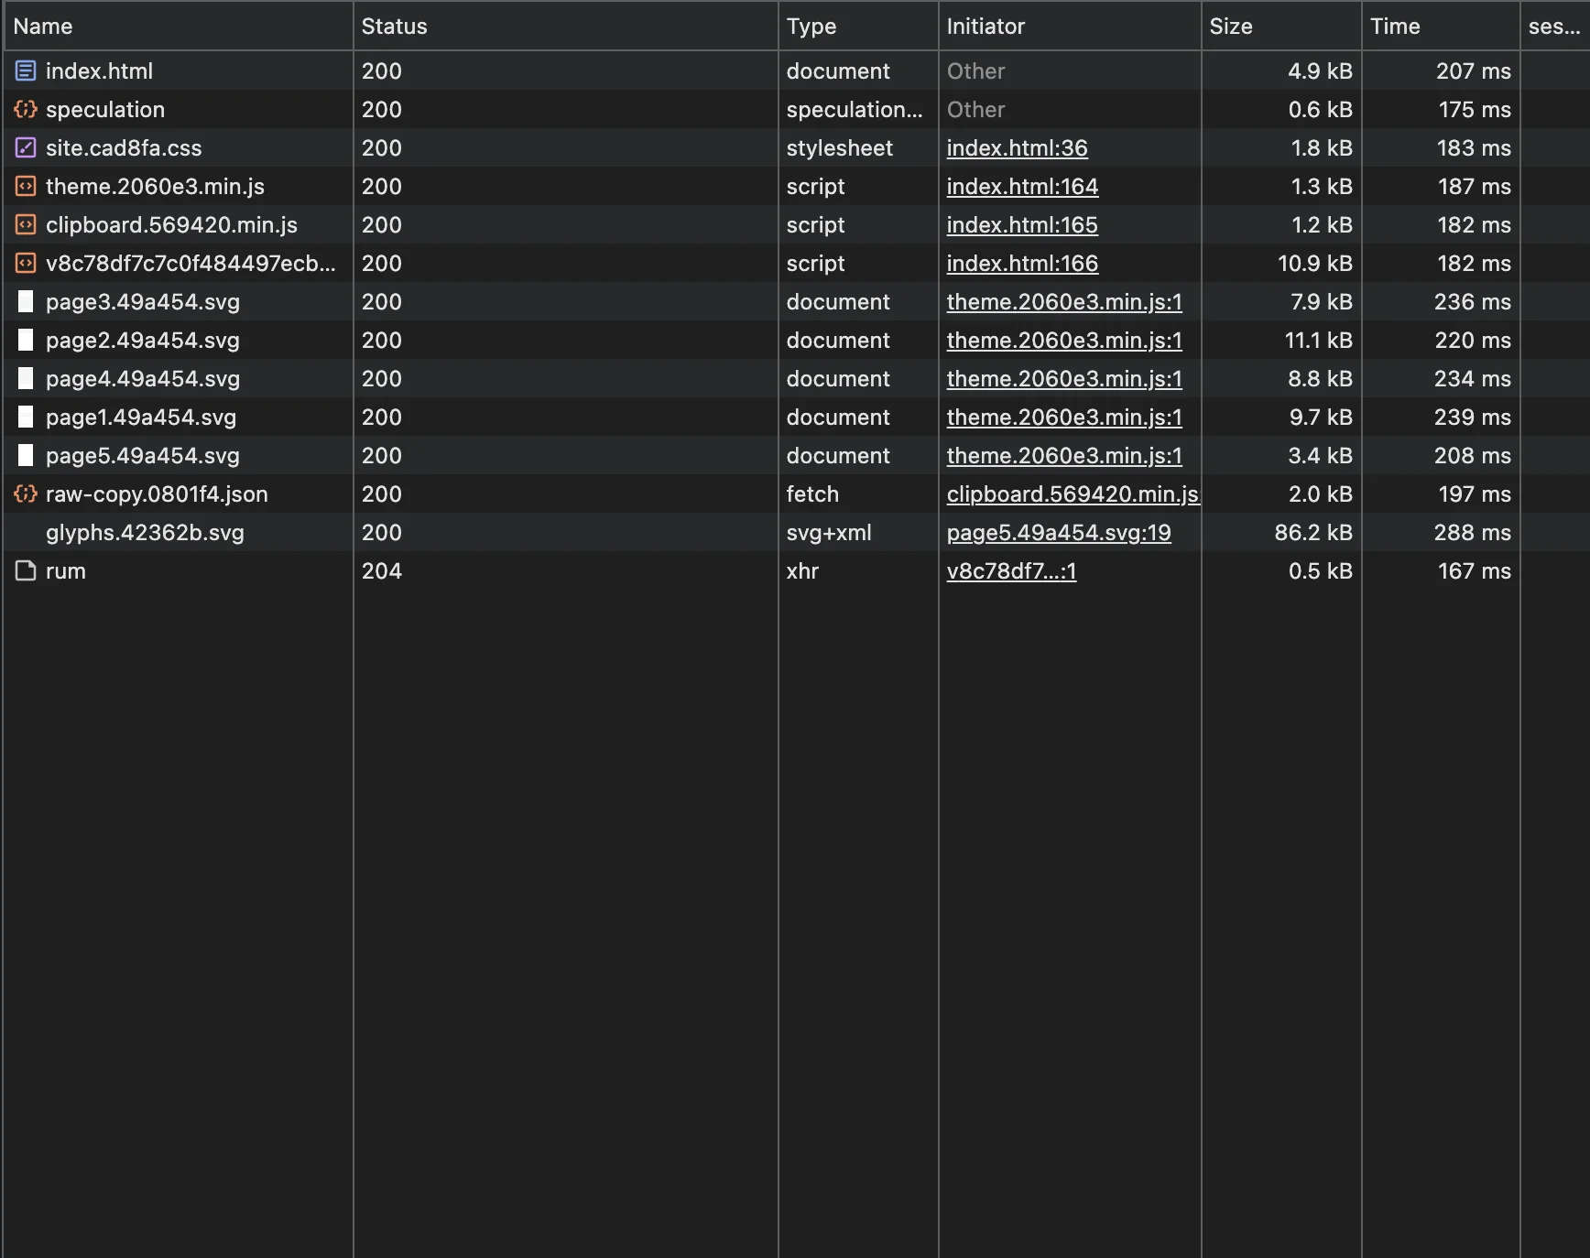Click the script icon beside v8c78df7c7c0f484497ecb
The width and height of the screenshot is (1590, 1258).
click(26, 263)
